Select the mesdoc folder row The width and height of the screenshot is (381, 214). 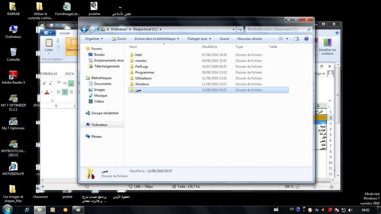(x=208, y=60)
